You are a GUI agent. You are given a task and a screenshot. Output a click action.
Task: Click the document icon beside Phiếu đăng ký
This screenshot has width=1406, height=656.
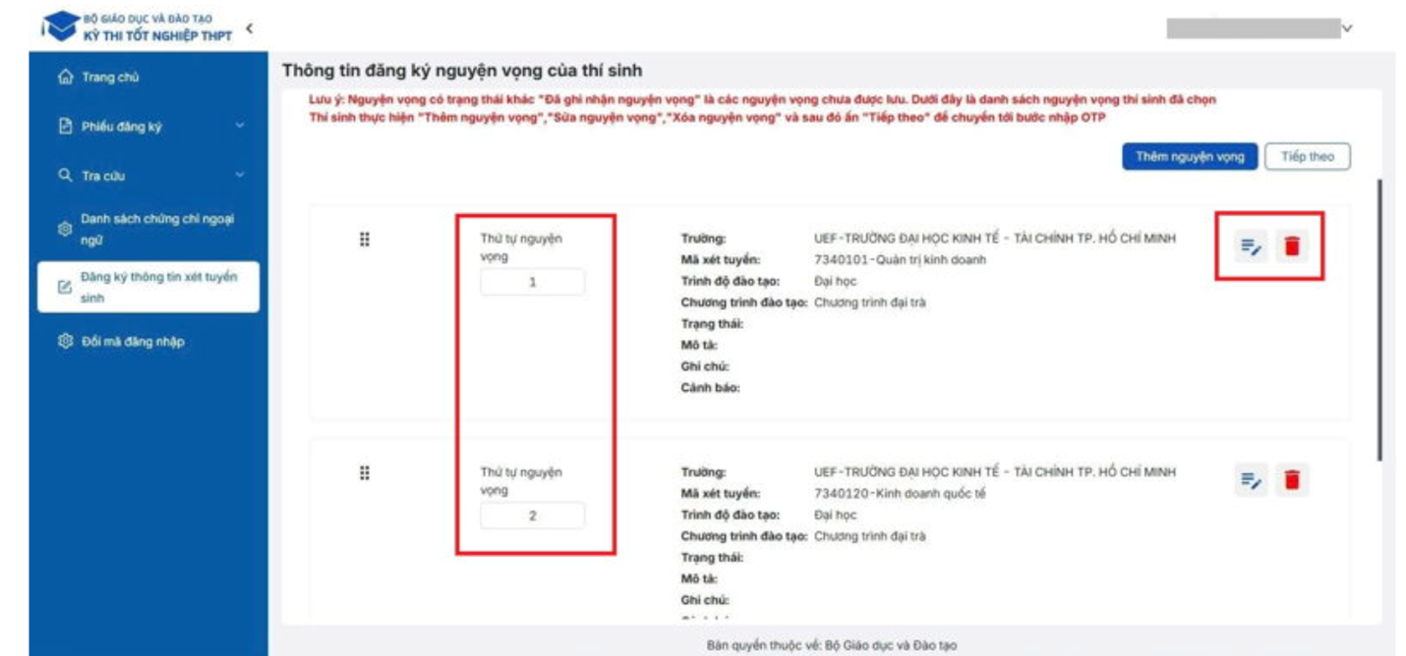pos(66,127)
